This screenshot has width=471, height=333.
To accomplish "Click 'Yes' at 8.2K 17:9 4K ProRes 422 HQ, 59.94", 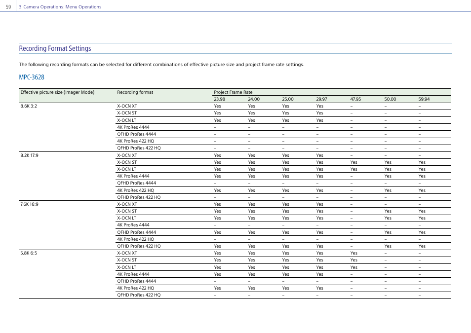I will pos(422,190).
